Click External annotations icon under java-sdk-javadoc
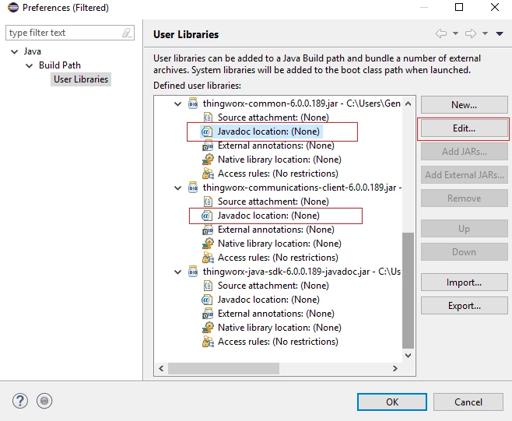 click(x=208, y=314)
